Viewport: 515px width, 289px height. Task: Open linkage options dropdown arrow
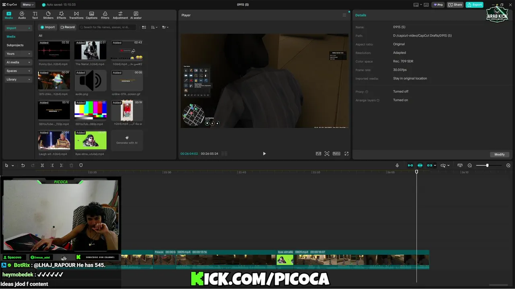point(435,165)
